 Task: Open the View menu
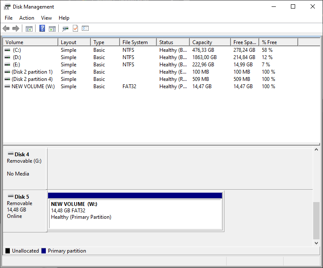click(x=46, y=18)
